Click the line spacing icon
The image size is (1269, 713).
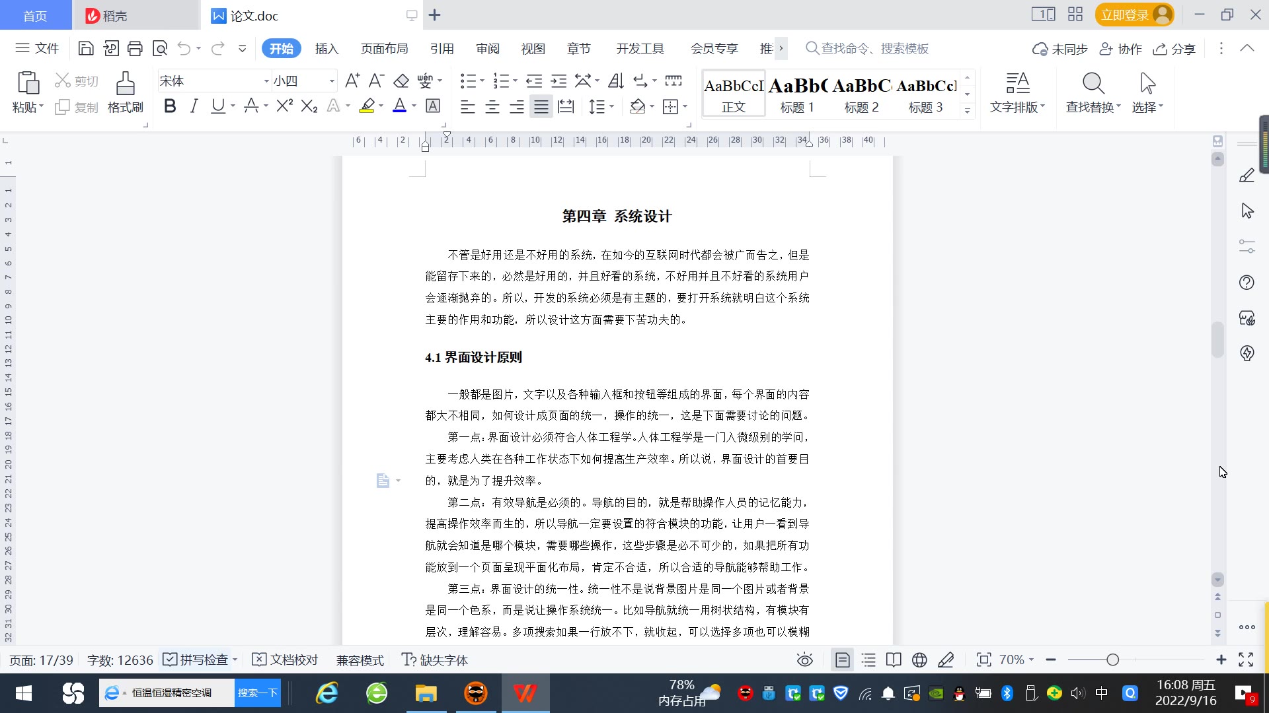(x=597, y=106)
